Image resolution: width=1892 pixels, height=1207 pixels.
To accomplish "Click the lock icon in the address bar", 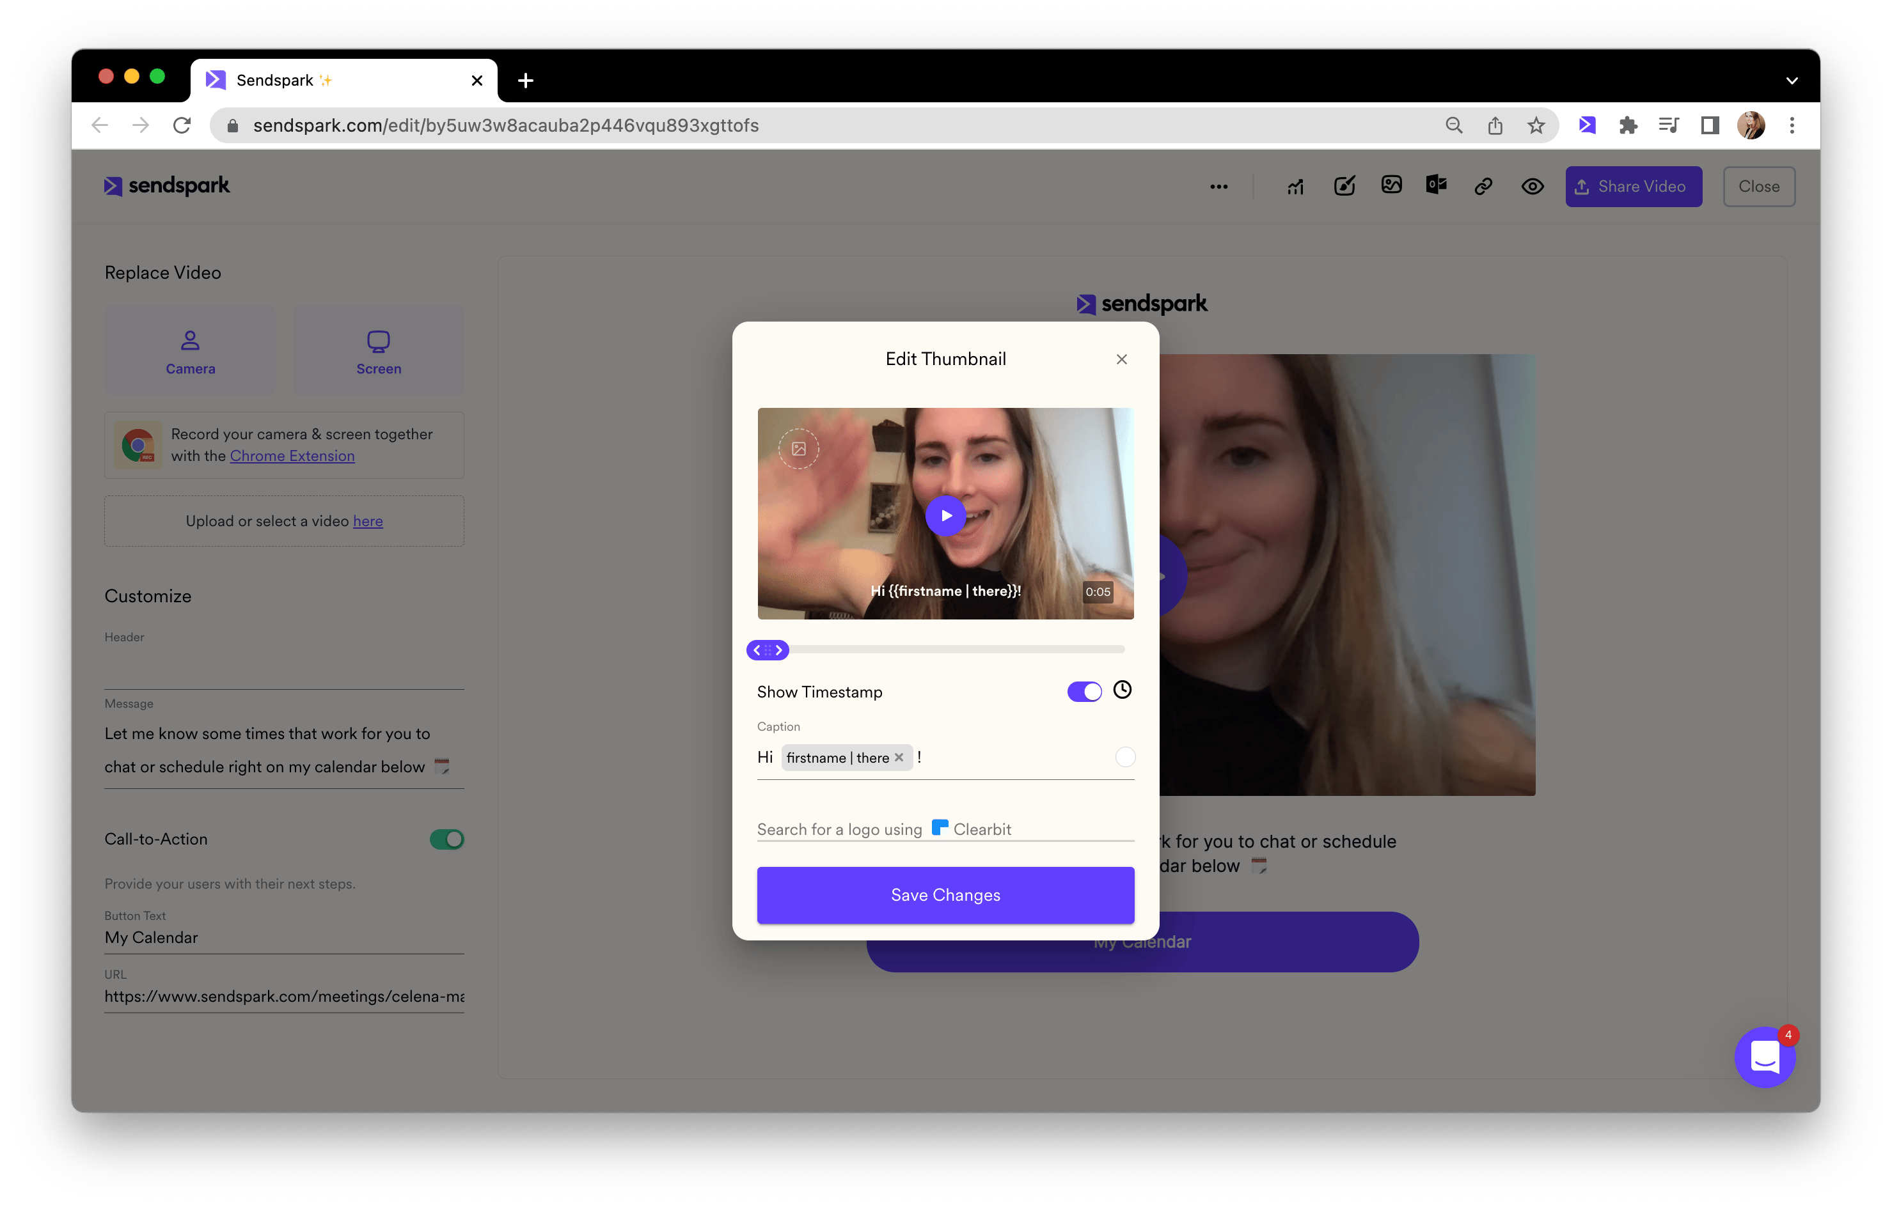I will [x=233, y=126].
